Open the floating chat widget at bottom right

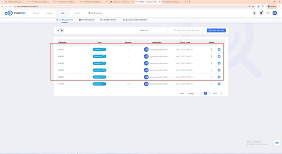tap(277, 143)
